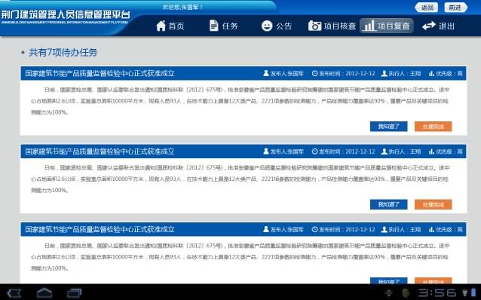Open 项目核查 project inspection
Viewport: 481px width, 300px height.
coord(332,26)
